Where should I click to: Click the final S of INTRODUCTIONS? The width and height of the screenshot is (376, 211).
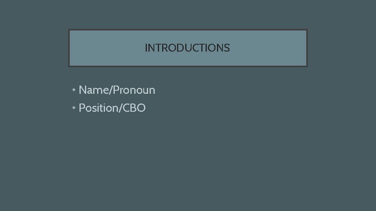click(x=227, y=48)
